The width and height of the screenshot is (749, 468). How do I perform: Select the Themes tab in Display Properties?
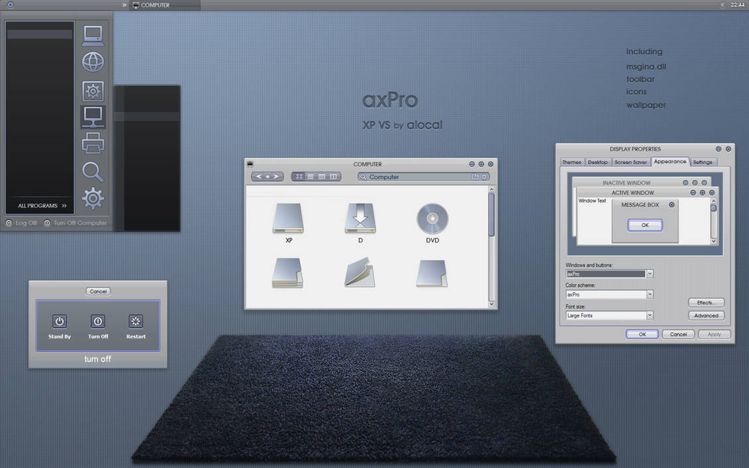[x=572, y=162]
